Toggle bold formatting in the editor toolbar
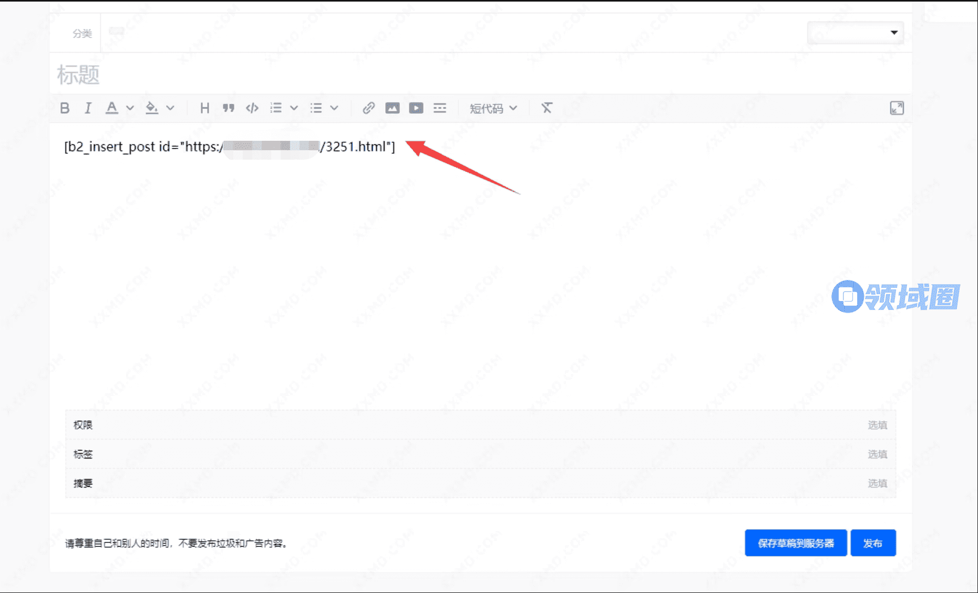The height and width of the screenshot is (593, 978). [x=65, y=108]
